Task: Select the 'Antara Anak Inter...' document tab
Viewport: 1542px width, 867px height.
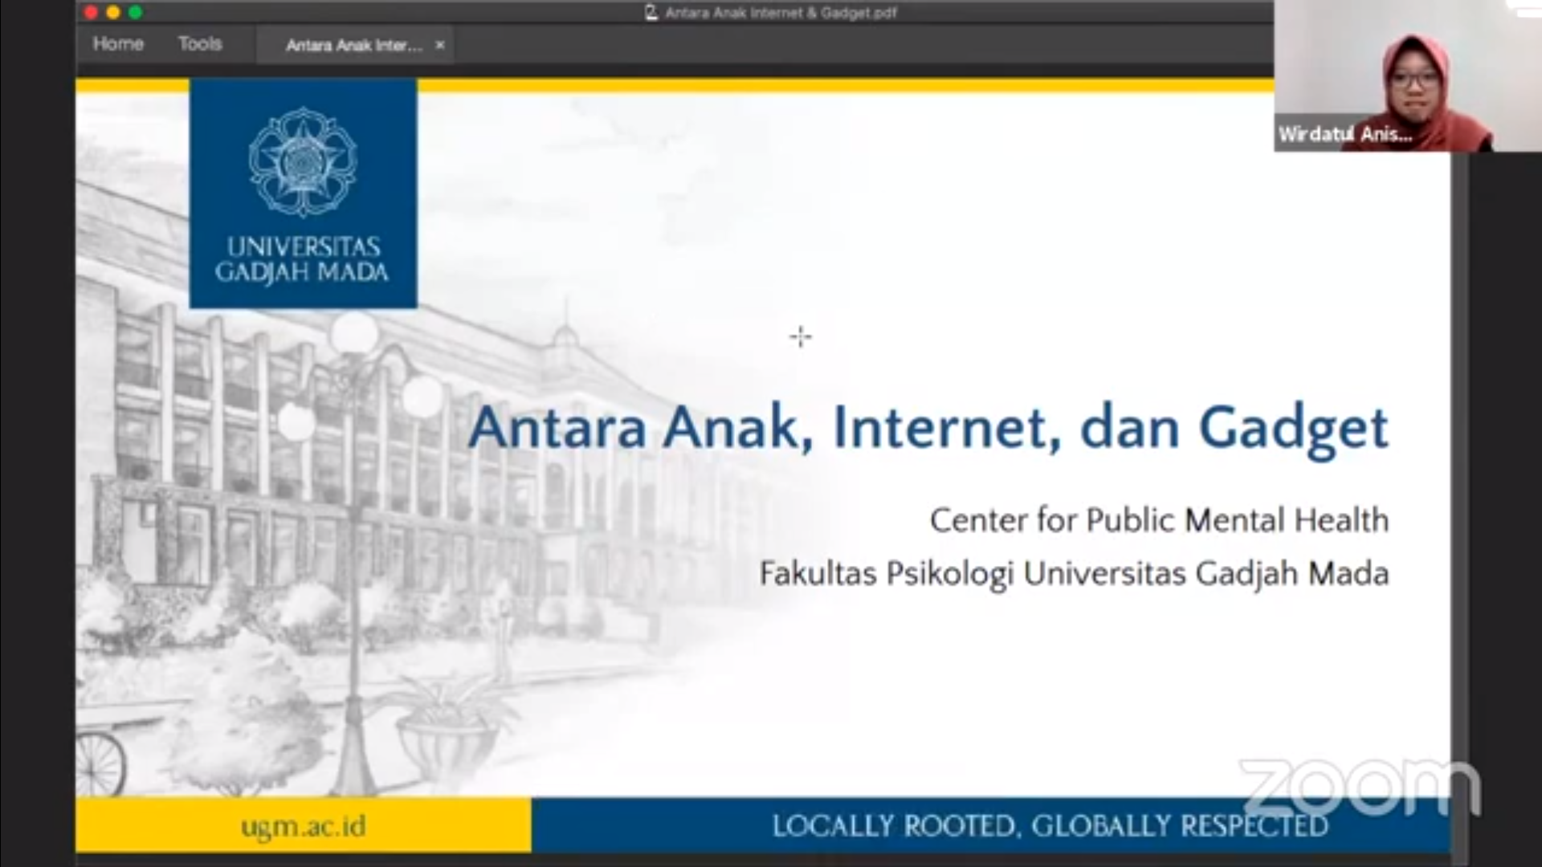Action: tap(351, 46)
